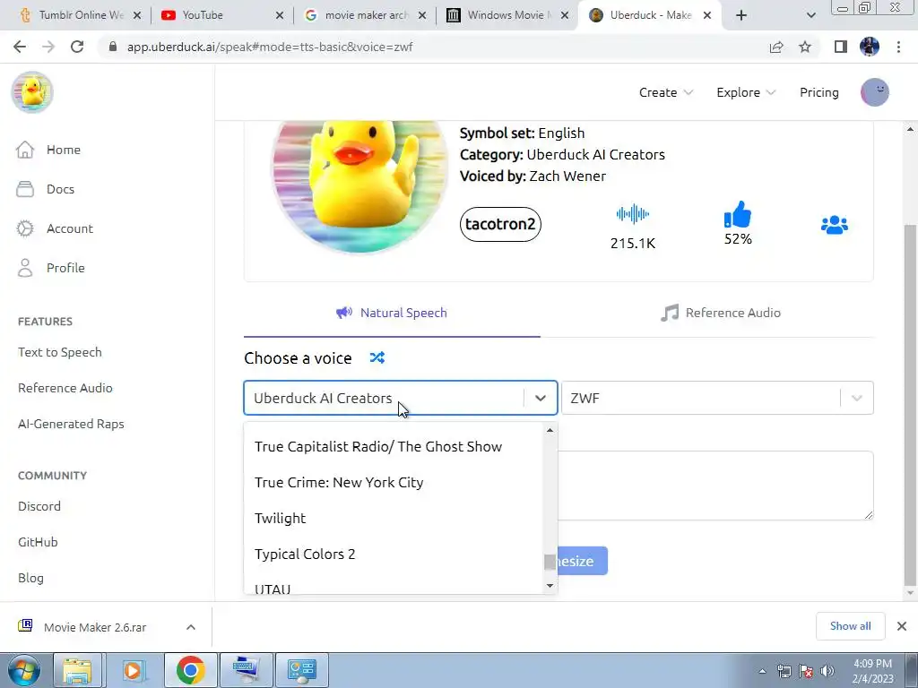Click the dropdown list scroll-down arrow
918x688 pixels.
[550, 586]
